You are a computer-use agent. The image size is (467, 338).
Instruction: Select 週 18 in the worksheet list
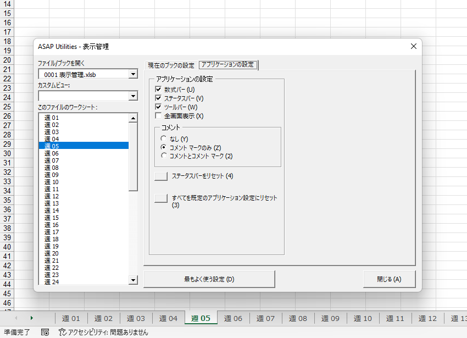pyautogui.click(x=84, y=239)
